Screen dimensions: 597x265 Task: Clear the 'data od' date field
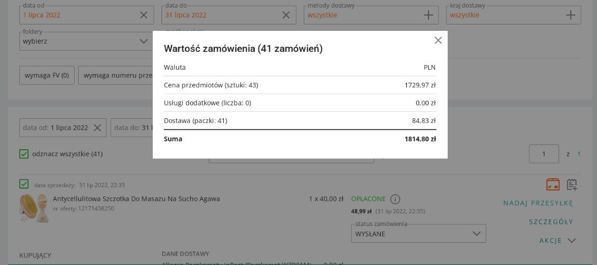click(x=143, y=15)
